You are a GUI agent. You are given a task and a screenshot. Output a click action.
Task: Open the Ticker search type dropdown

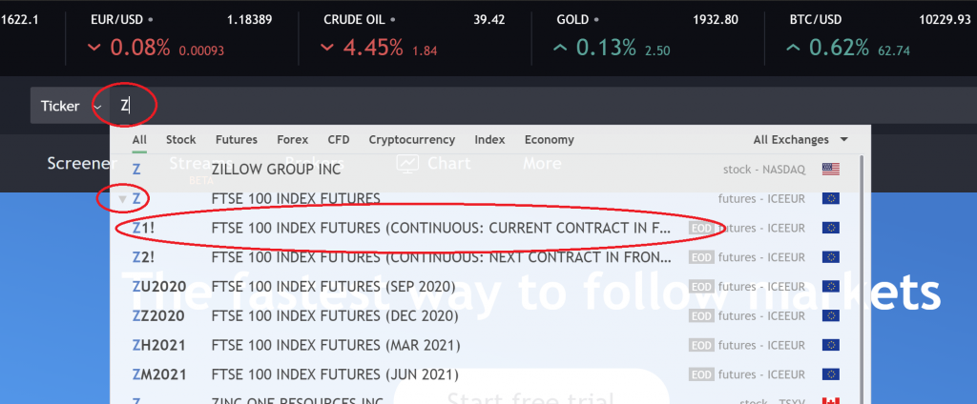(68, 106)
